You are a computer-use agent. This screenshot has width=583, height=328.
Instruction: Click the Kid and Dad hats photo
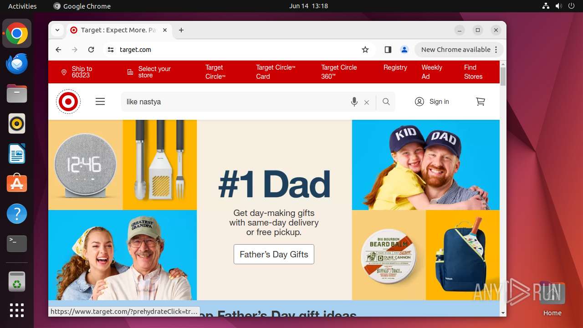[x=426, y=165]
